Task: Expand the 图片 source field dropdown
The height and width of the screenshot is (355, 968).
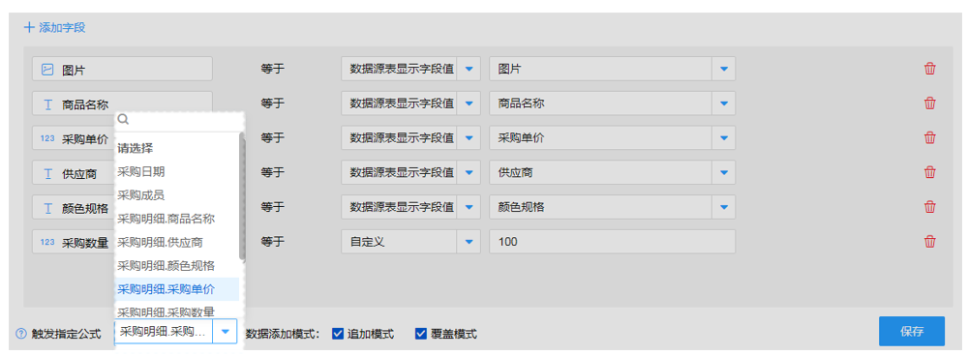Action: (x=723, y=69)
